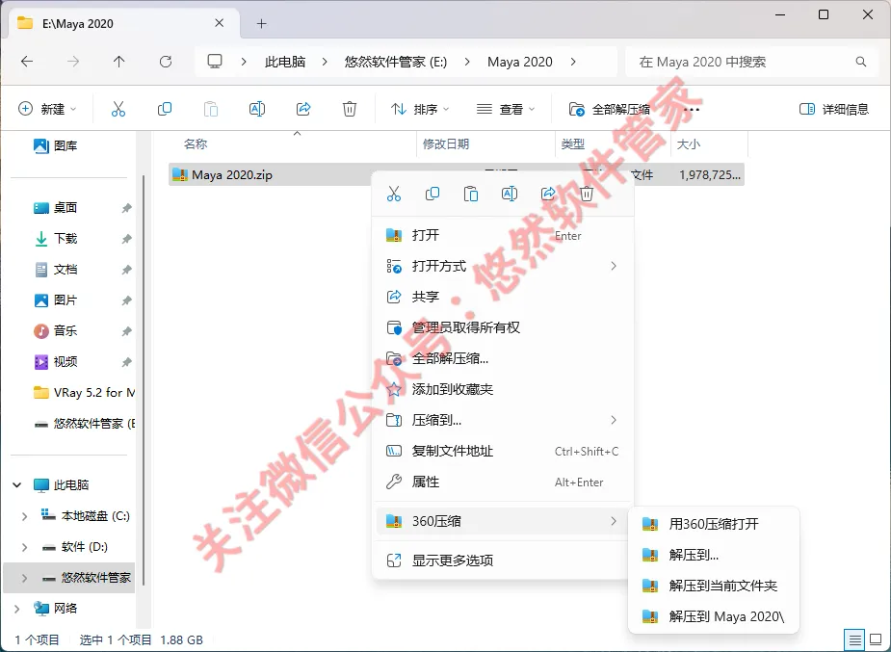Select the 360压缩 menu entry
Viewport: 891px width, 652px height.
[502, 521]
